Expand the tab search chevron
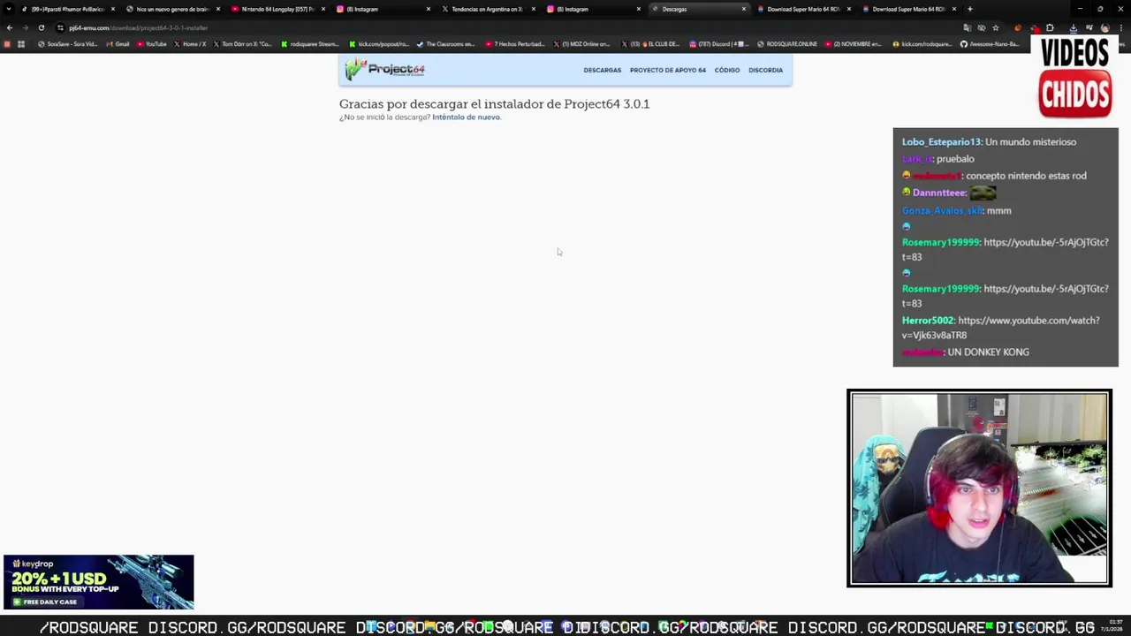Viewport: 1131px width, 636px height. click(10, 9)
